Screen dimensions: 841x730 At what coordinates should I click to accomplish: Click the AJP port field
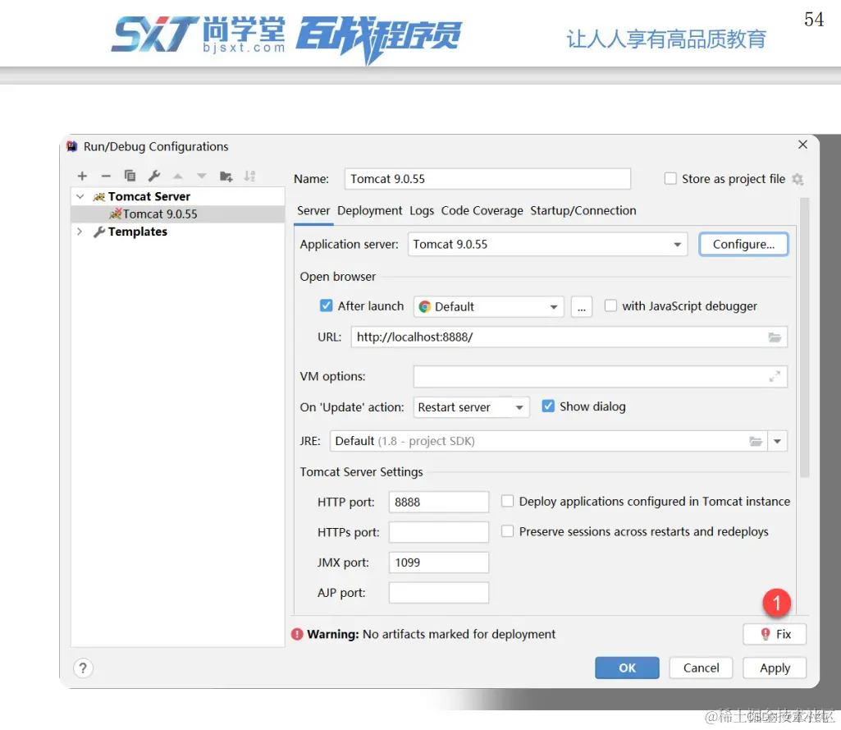tap(439, 593)
